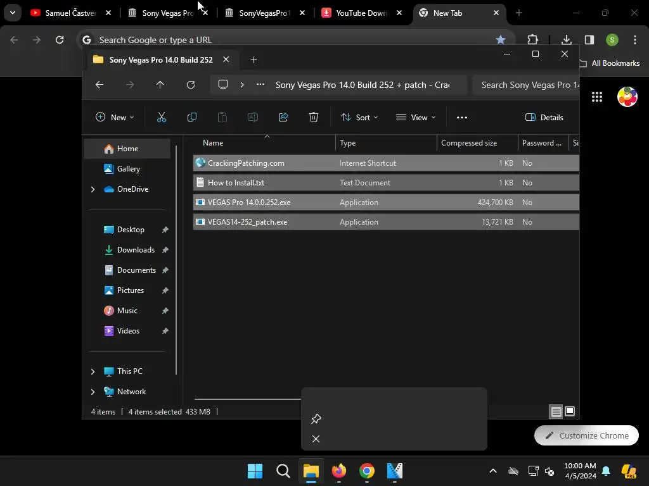Open Documents quick access folder
The height and width of the screenshot is (486, 649).
click(136, 270)
